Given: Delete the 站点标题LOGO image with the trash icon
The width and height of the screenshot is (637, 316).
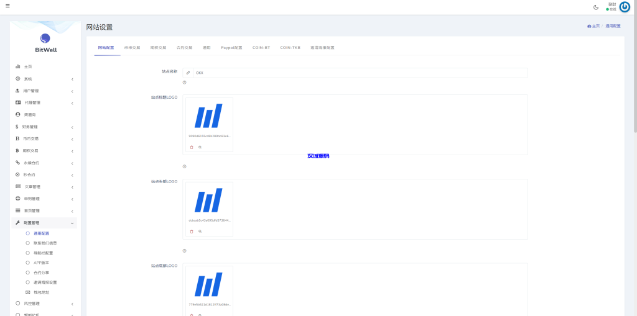Looking at the screenshot, I should (192, 147).
